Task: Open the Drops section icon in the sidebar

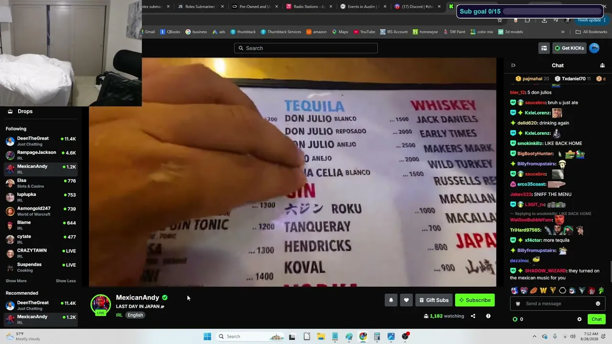Action: pos(10,111)
